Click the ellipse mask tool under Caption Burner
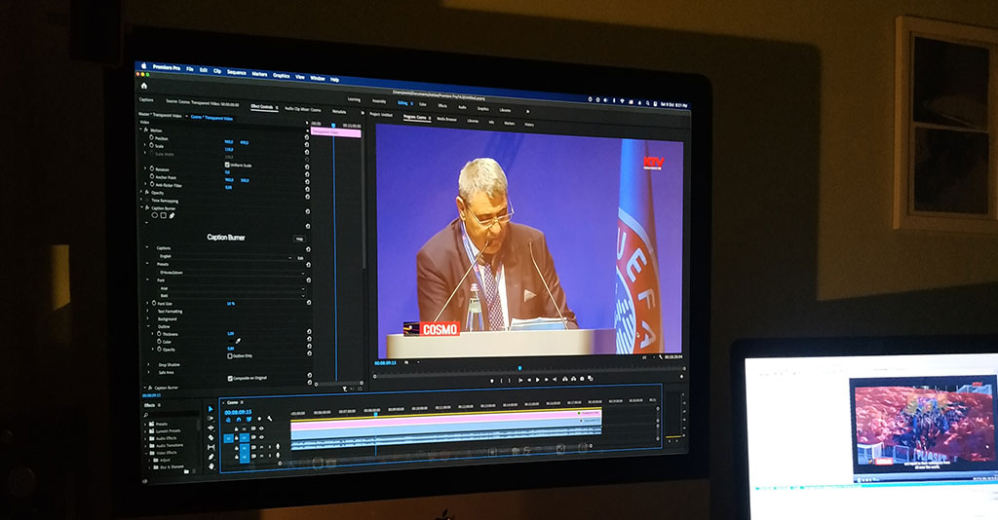This screenshot has width=998, height=520. coord(153,216)
